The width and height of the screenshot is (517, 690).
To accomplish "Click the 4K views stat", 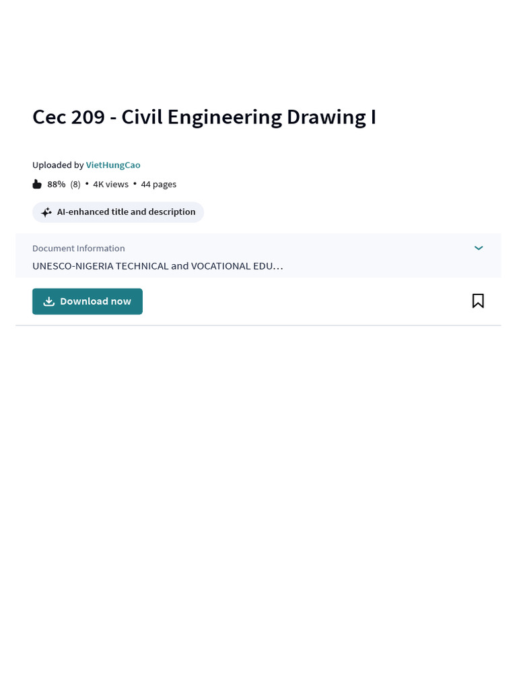I will click(x=110, y=184).
